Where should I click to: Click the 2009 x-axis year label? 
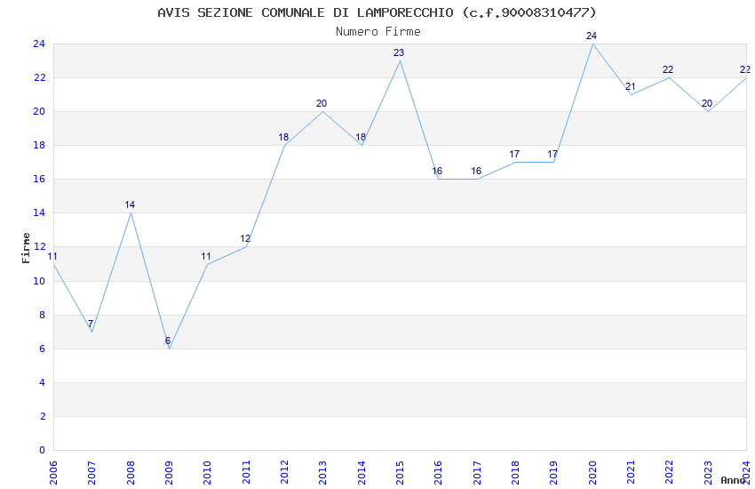pos(169,473)
